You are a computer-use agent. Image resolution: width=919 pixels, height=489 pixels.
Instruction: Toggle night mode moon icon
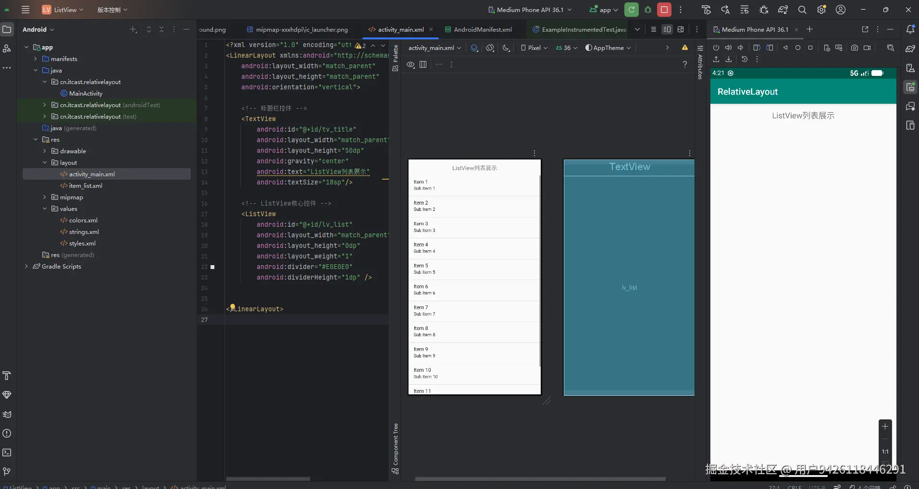pyautogui.click(x=506, y=48)
